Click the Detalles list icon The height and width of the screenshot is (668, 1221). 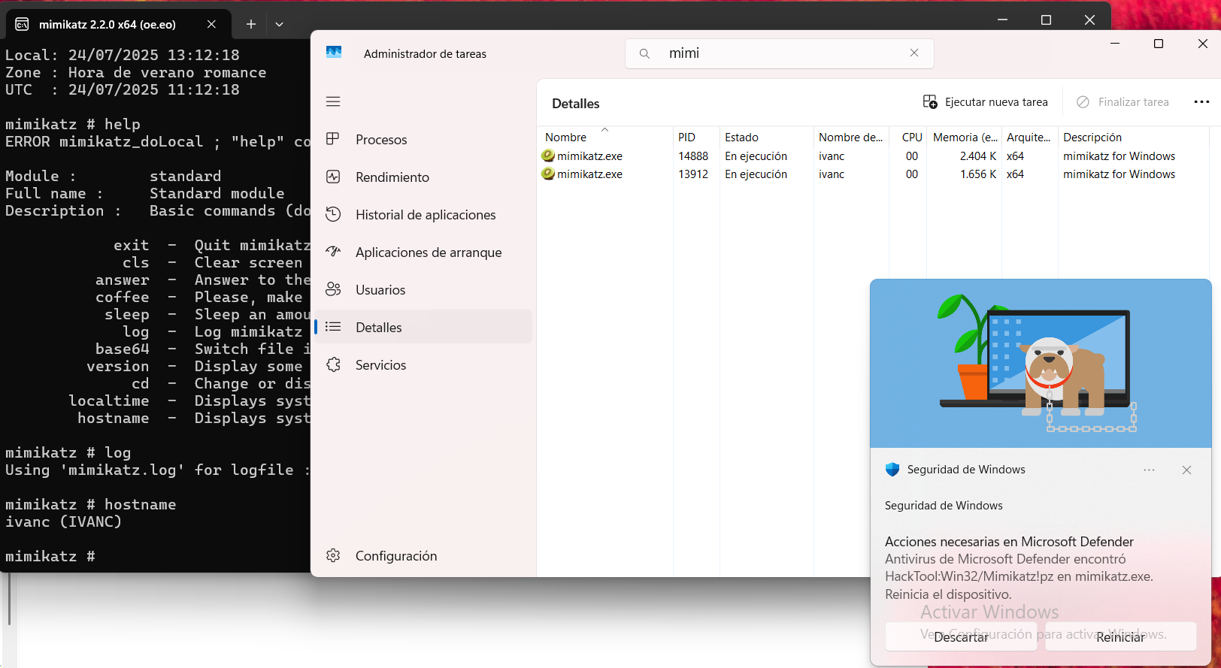tap(333, 327)
